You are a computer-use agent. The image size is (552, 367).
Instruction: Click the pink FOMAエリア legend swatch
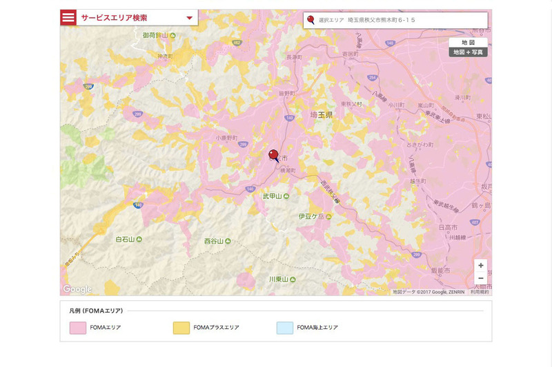(78, 328)
